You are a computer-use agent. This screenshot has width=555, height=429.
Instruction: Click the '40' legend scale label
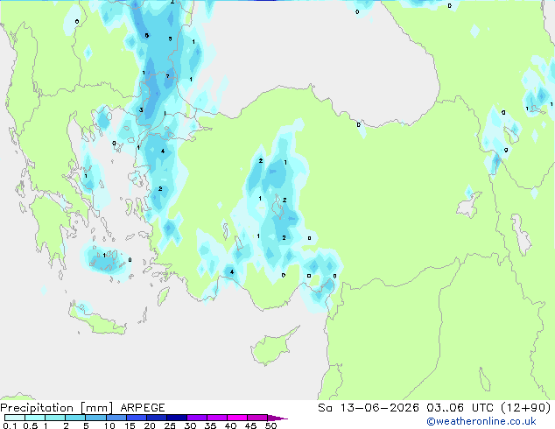tap(230, 425)
